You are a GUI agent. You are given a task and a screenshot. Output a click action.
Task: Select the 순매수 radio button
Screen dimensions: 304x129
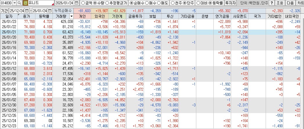131,3
